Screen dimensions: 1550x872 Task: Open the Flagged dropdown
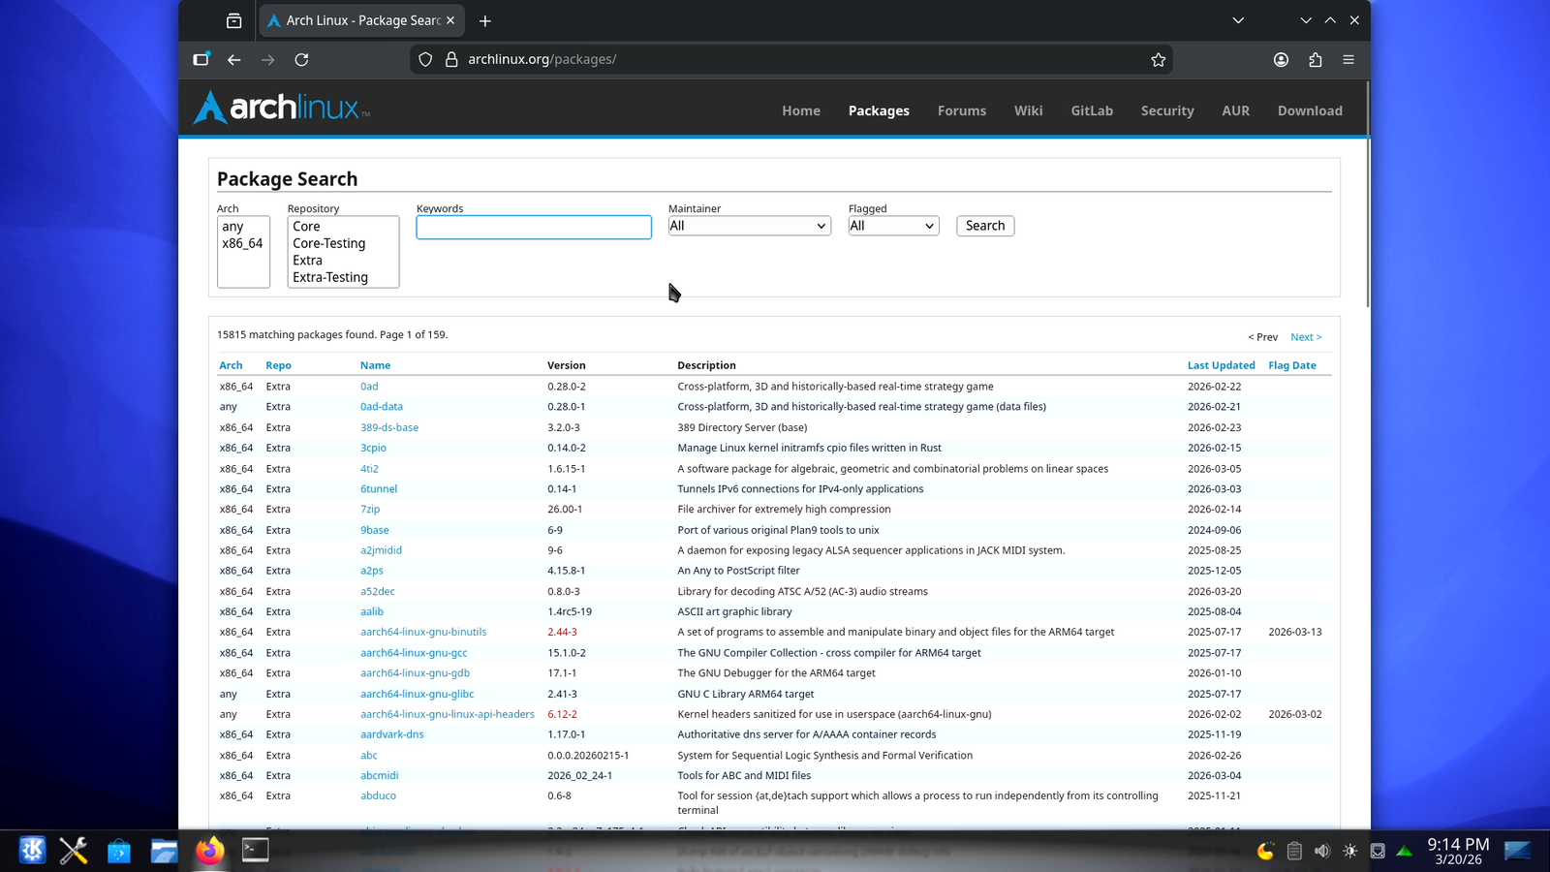click(893, 226)
